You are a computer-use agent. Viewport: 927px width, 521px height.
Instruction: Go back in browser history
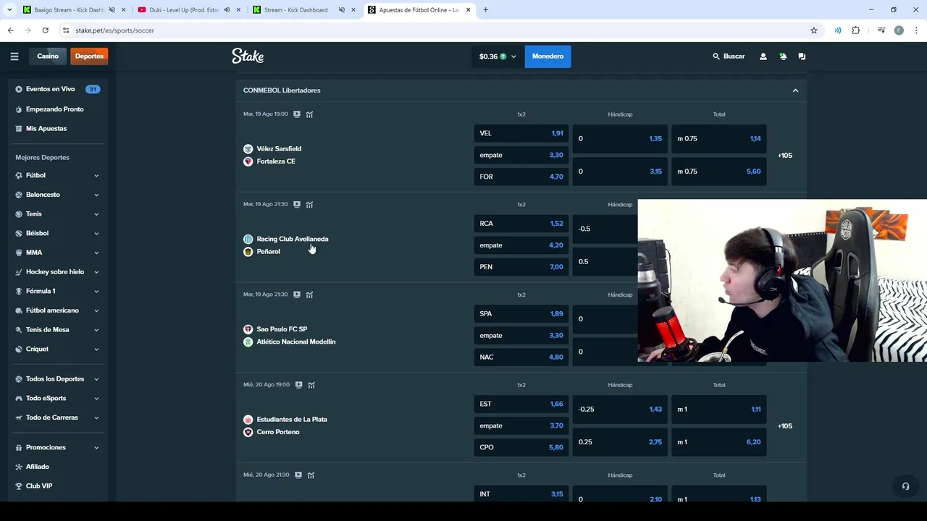10,30
